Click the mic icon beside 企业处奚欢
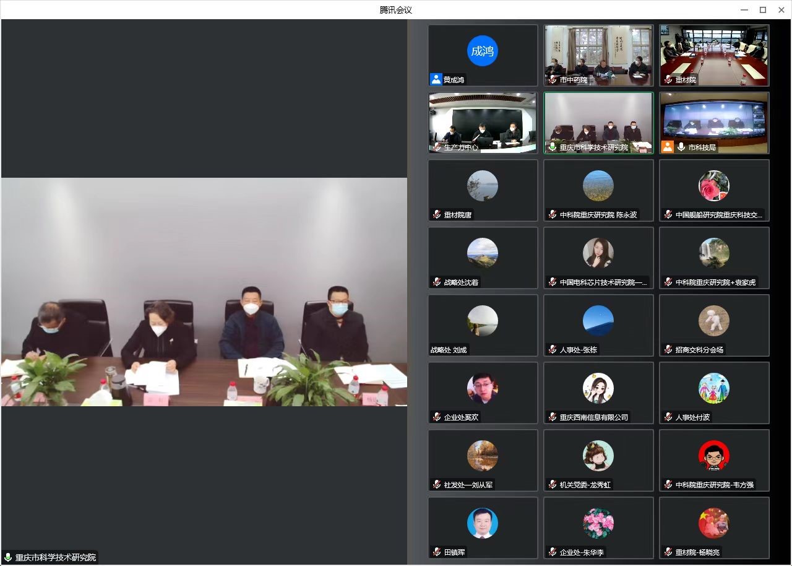 point(436,417)
